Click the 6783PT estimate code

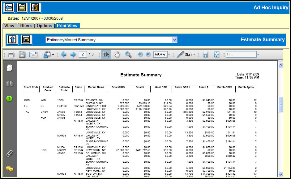pos(62,150)
